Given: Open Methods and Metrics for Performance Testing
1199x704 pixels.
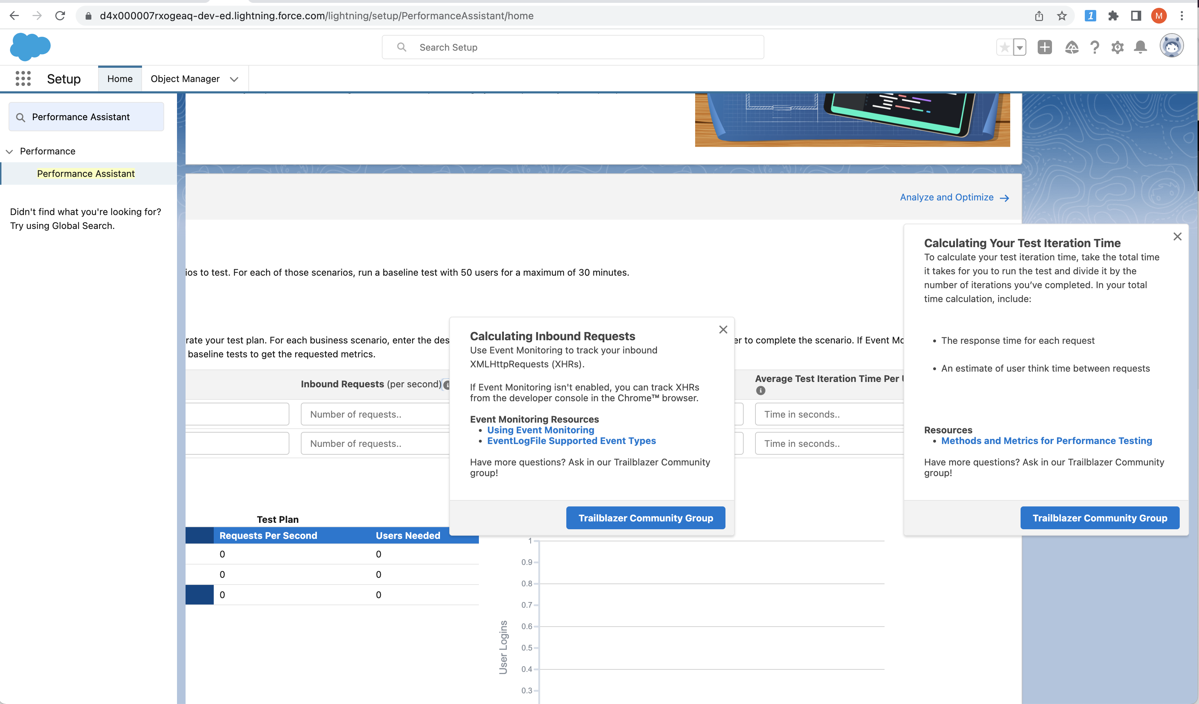Looking at the screenshot, I should pos(1047,441).
